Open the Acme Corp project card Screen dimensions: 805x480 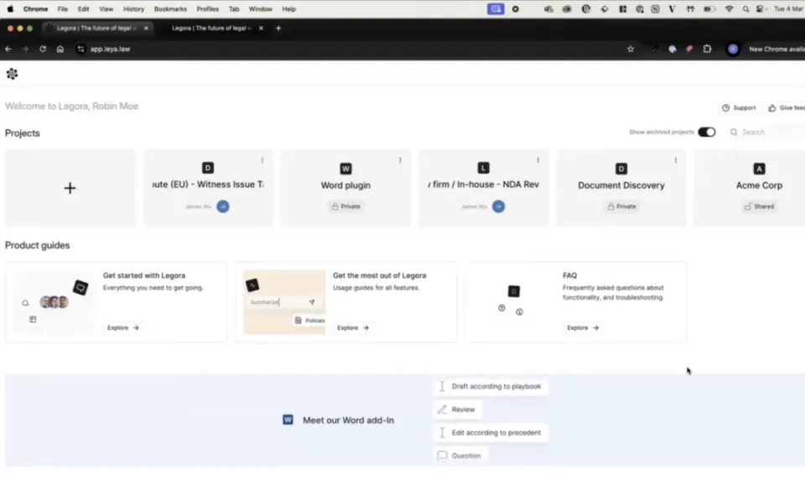pos(750,188)
